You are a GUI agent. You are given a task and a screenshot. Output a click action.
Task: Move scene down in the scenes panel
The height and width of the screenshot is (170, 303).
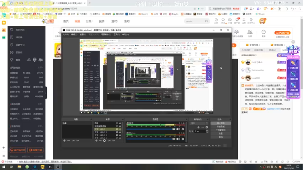click(x=78, y=141)
